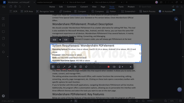Open the layers panel in left sidebar

pyautogui.click(x=3, y=52)
